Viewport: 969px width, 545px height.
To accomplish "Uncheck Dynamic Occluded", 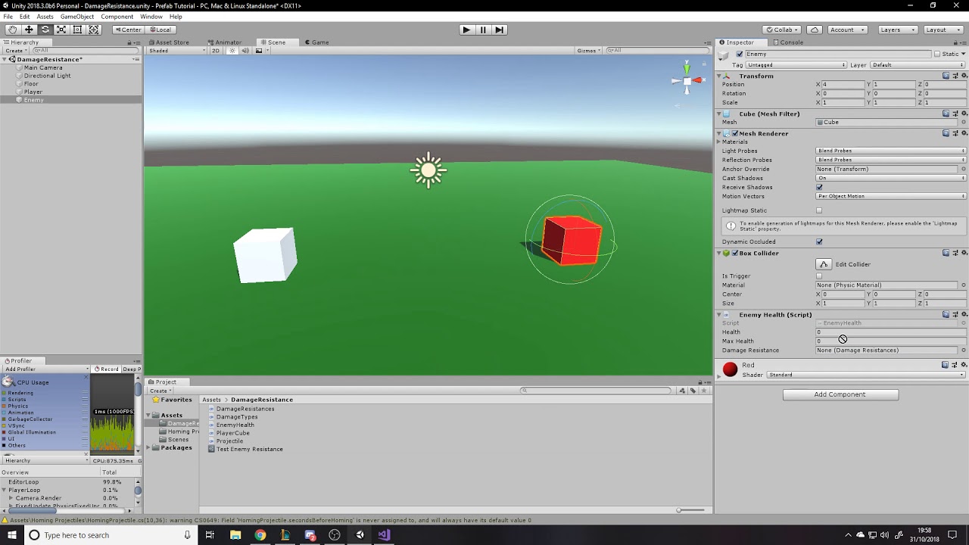I will pos(819,241).
